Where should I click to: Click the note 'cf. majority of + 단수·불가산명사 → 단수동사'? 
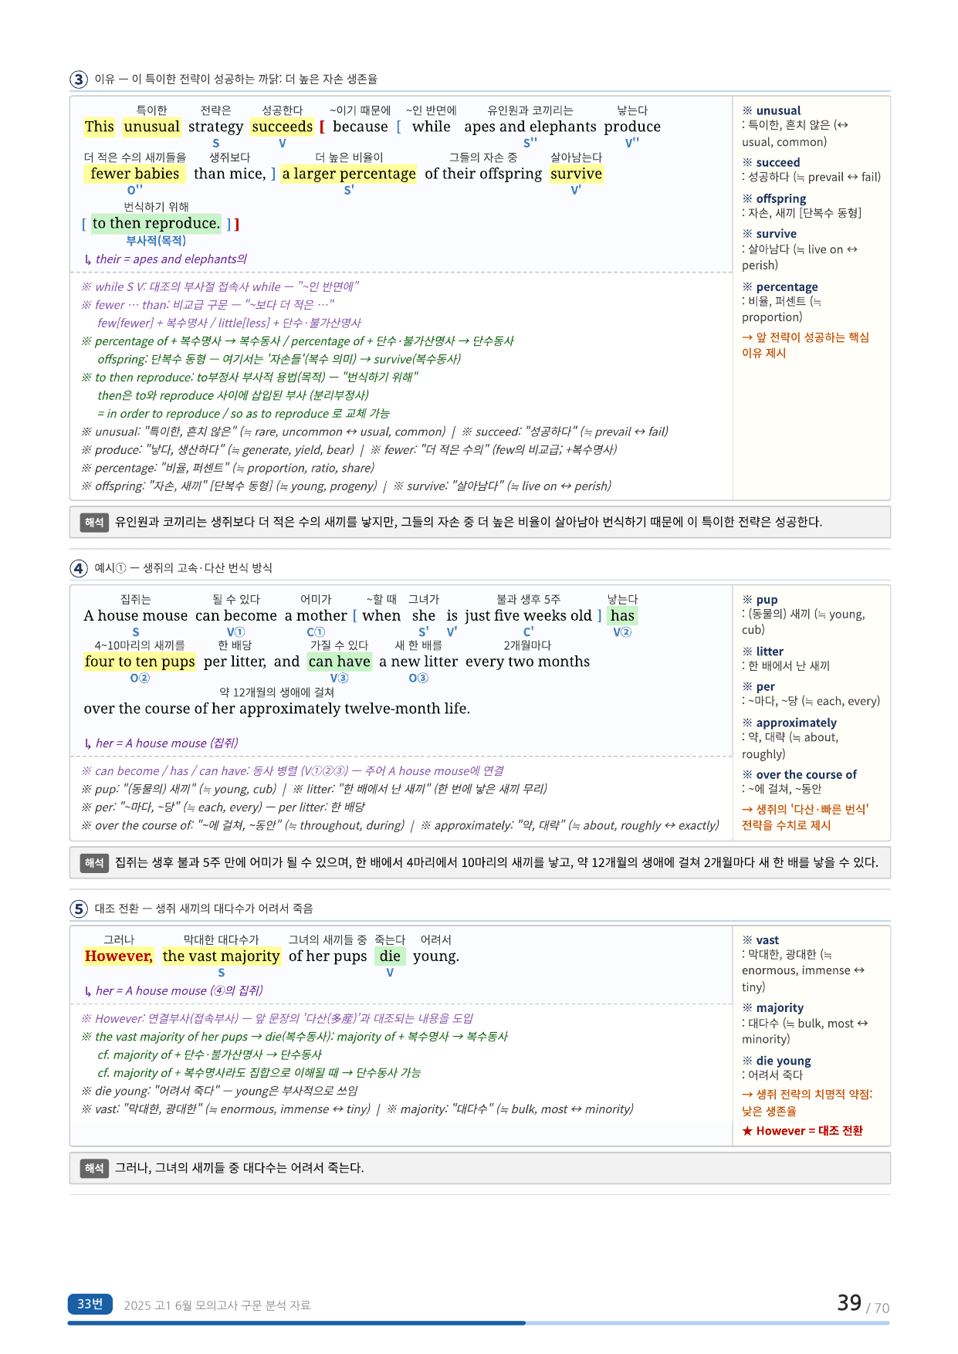210,1055
